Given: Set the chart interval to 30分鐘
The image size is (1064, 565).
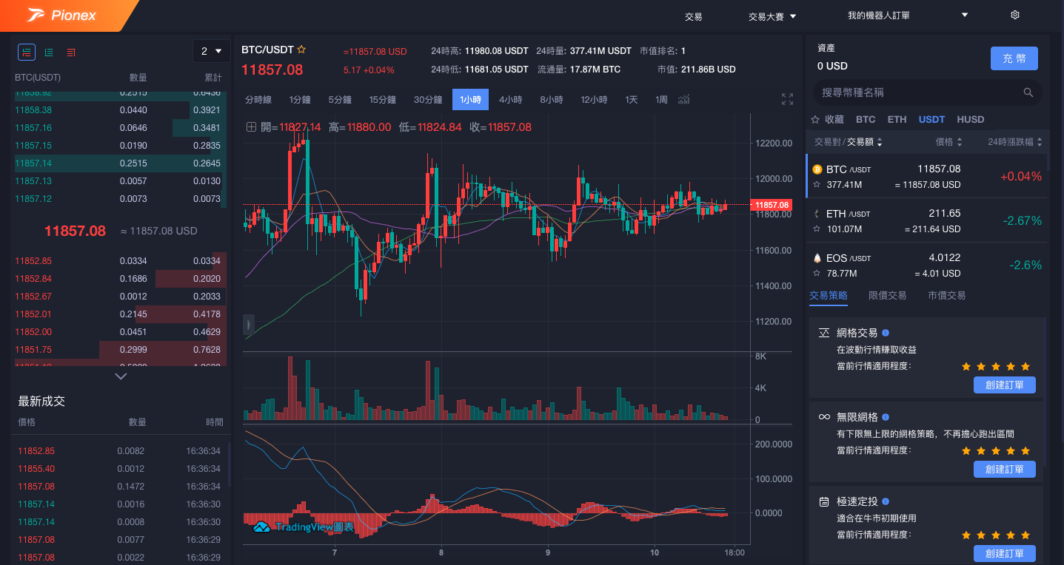Looking at the screenshot, I should pyautogui.click(x=428, y=100).
